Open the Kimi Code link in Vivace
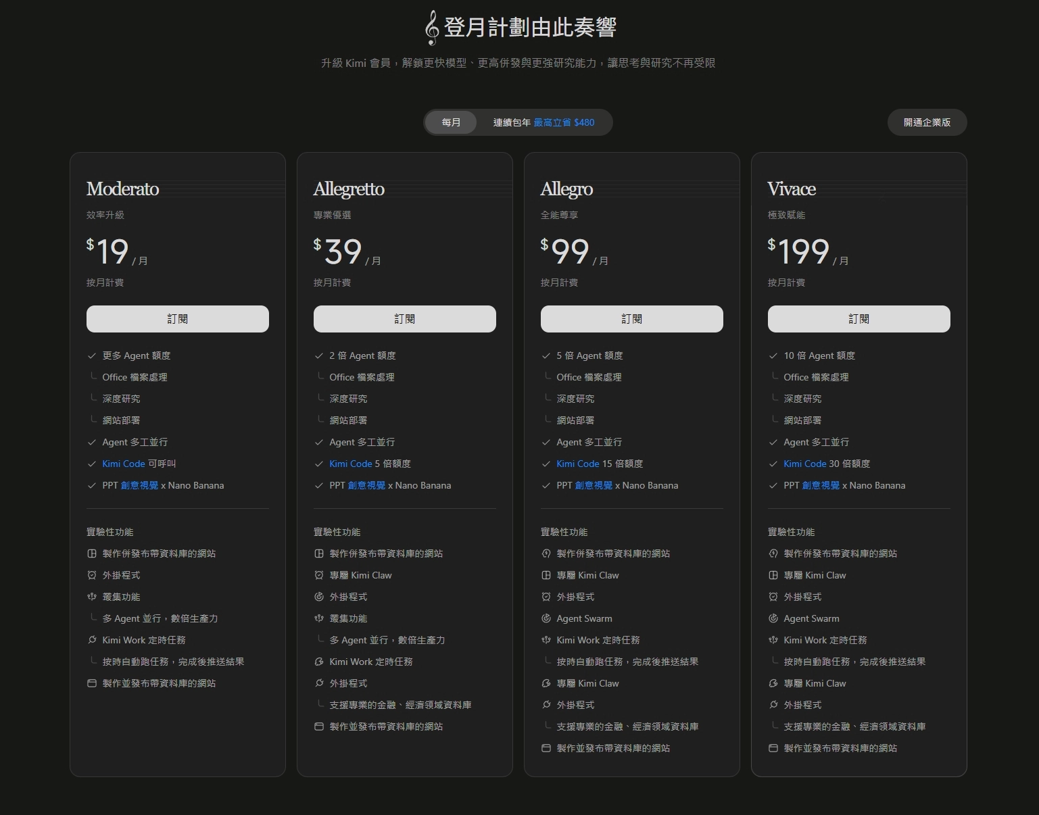1039x815 pixels. 805,464
